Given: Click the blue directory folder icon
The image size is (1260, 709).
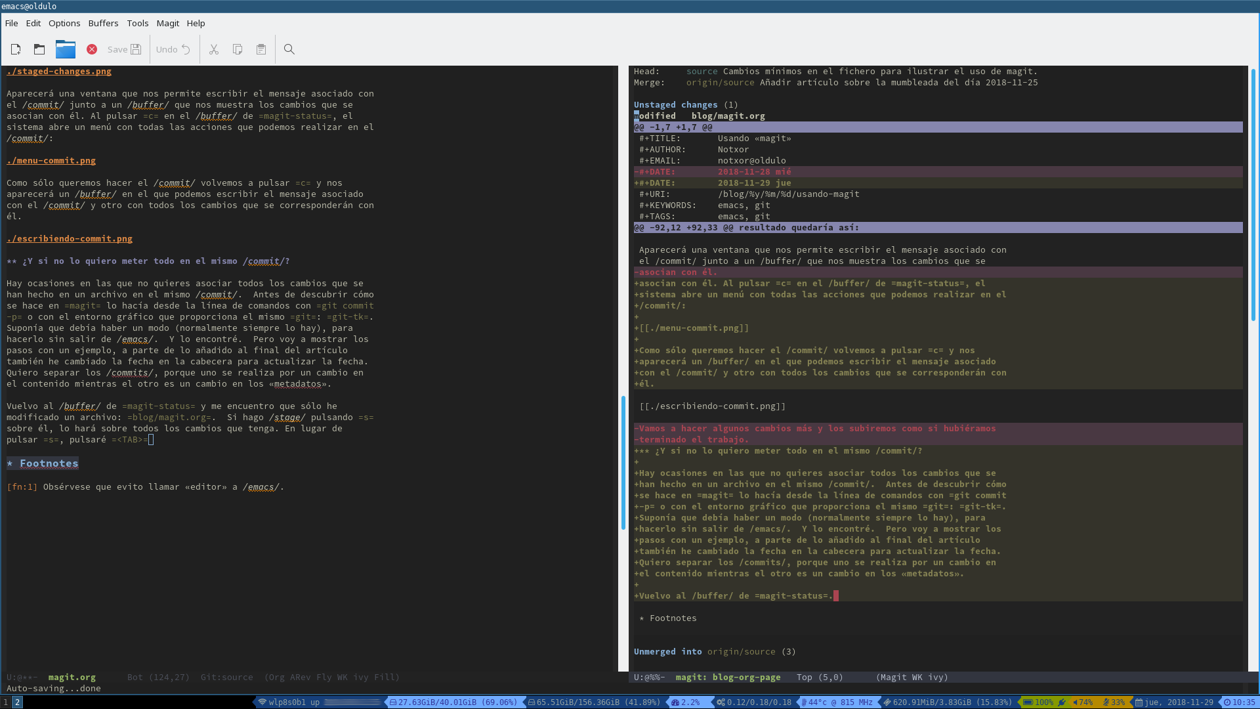Looking at the screenshot, I should [x=66, y=49].
